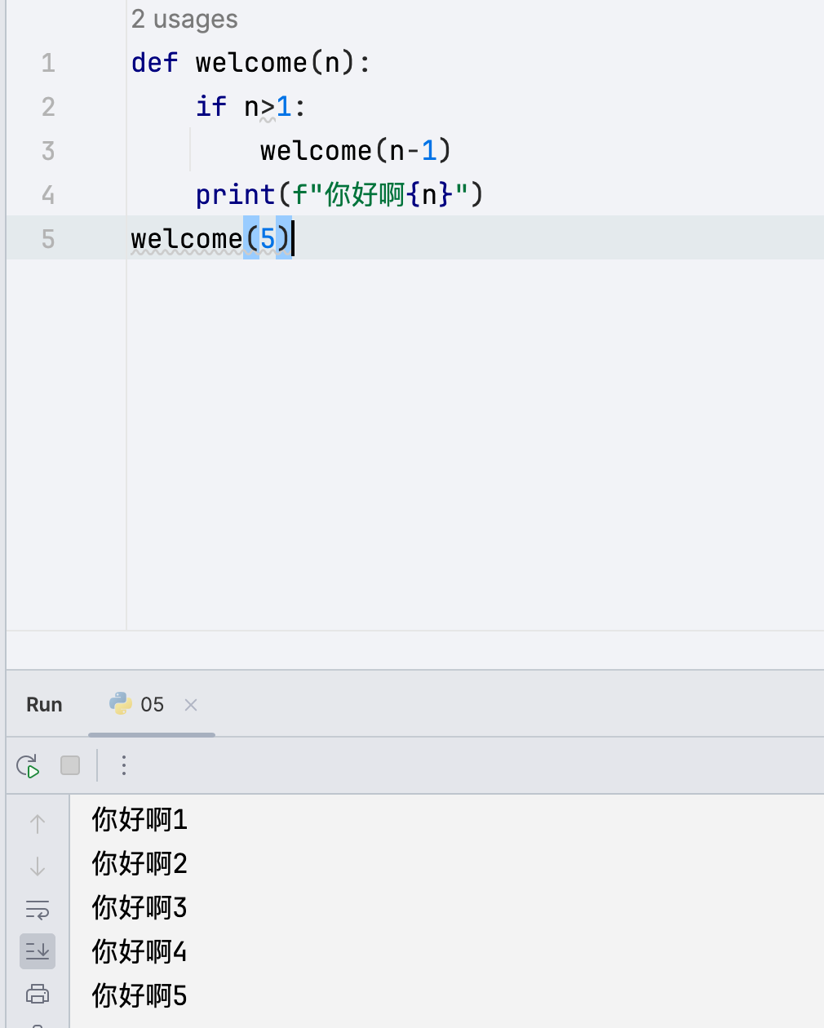824x1028 pixels.
Task: Open the Run tool window label
Action: [x=44, y=705]
